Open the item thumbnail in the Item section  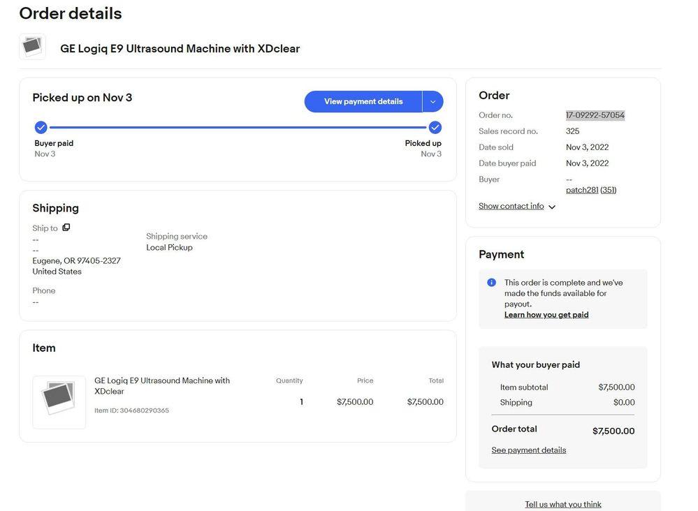point(59,402)
